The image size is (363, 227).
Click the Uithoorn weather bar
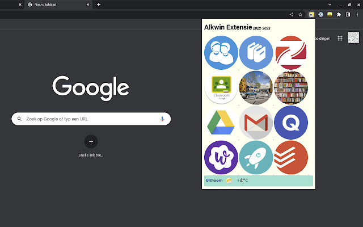click(x=258, y=180)
